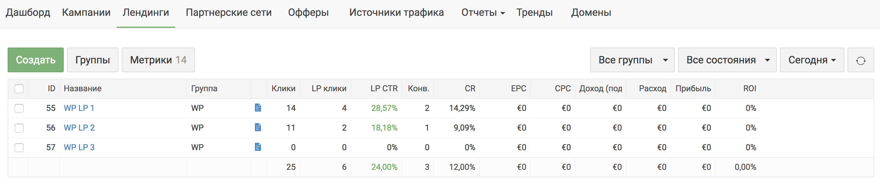The width and height of the screenshot is (880, 187).
Task: Open the WP LP 1 landing link
Action: pos(79,108)
